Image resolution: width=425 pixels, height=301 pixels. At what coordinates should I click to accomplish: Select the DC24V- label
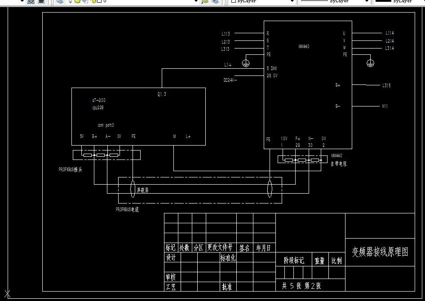230,80
